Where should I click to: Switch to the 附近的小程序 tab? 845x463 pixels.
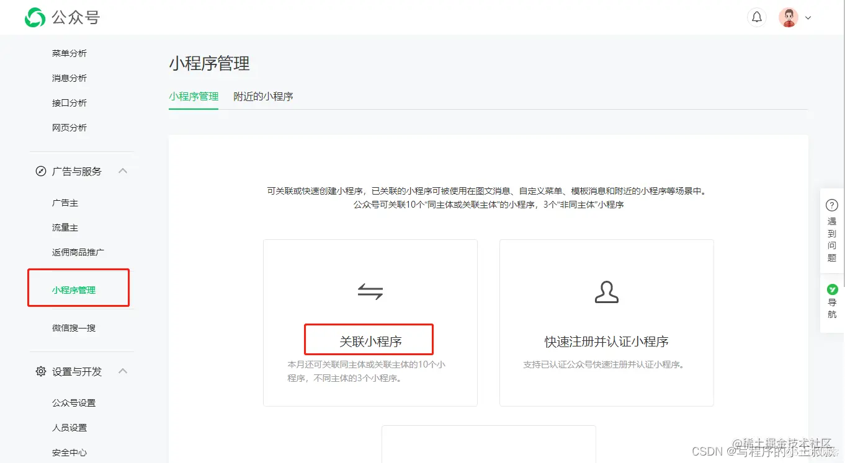pyautogui.click(x=263, y=97)
